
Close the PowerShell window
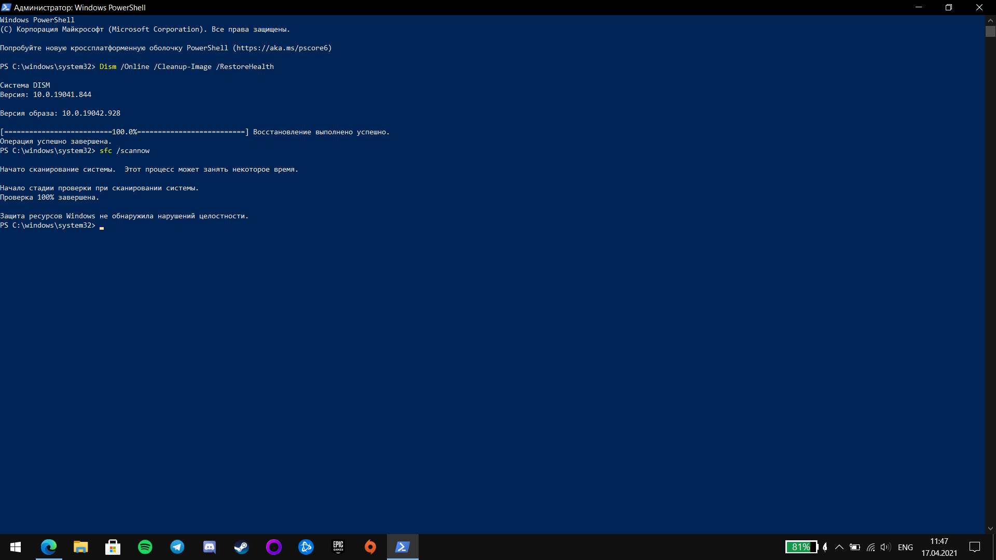pyautogui.click(x=979, y=7)
